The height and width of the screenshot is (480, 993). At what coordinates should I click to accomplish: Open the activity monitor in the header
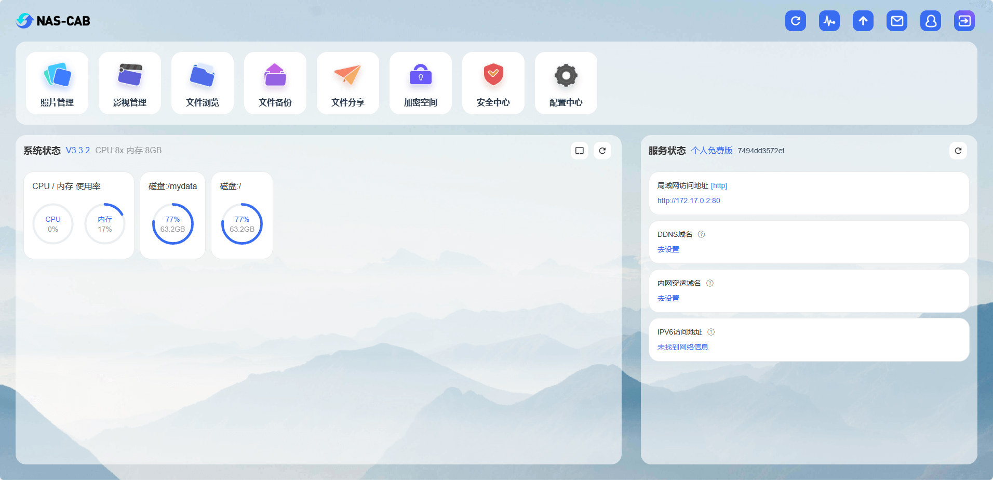click(829, 21)
